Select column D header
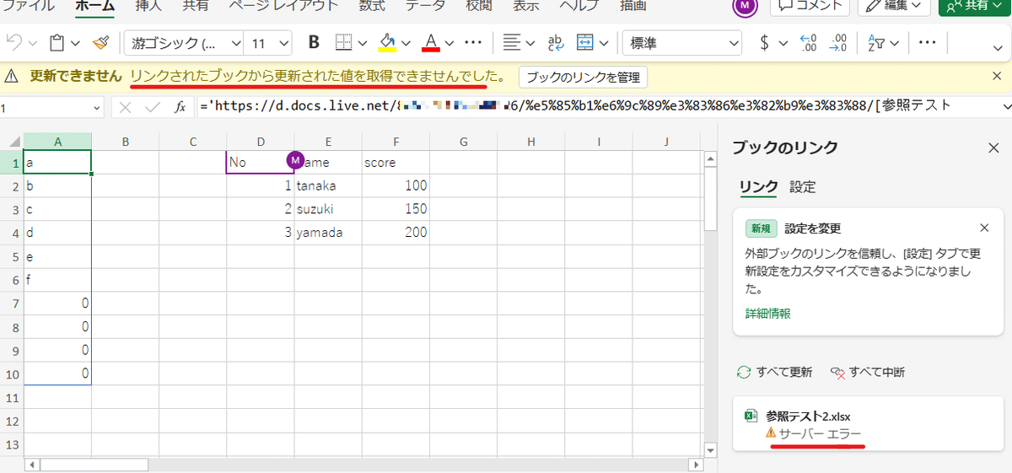The image size is (1012, 473). point(261,142)
